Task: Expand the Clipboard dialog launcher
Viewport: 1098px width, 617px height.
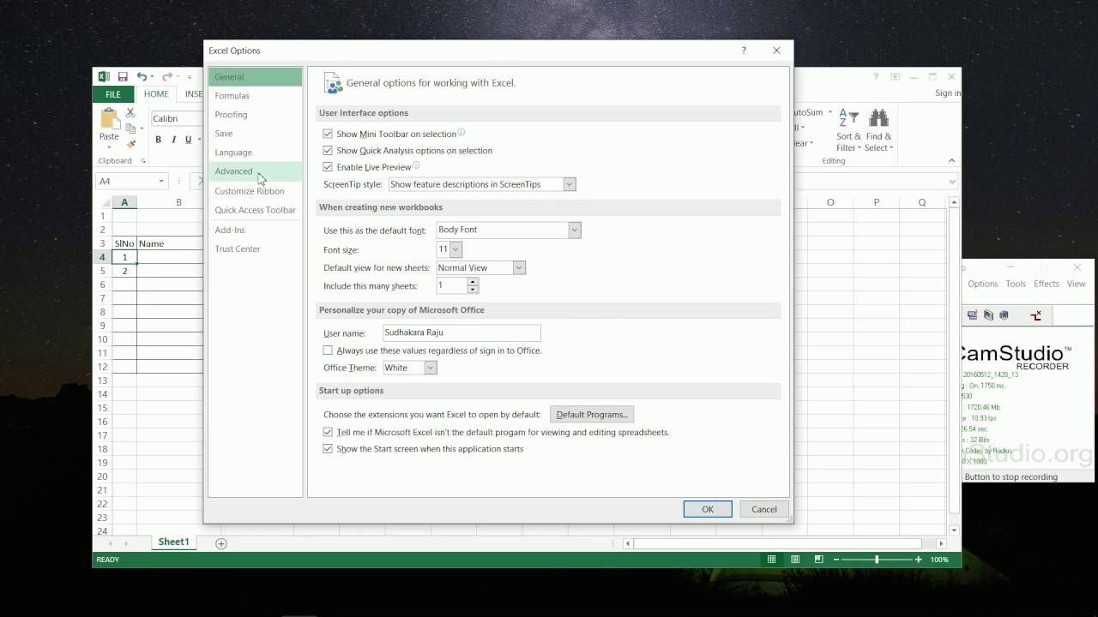Action: [x=143, y=161]
